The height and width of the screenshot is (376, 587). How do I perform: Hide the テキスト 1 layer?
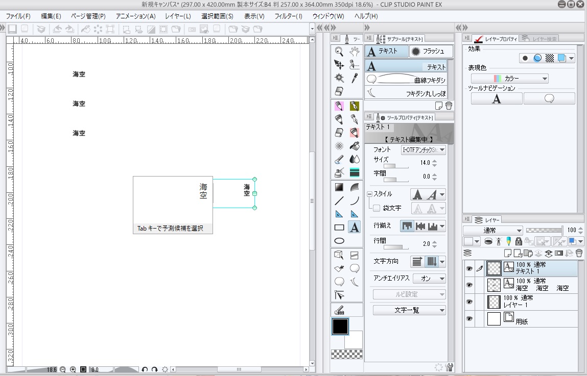(x=469, y=268)
